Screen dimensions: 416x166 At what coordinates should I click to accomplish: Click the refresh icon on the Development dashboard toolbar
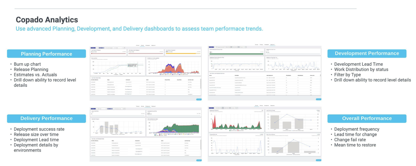(x=125, y=109)
